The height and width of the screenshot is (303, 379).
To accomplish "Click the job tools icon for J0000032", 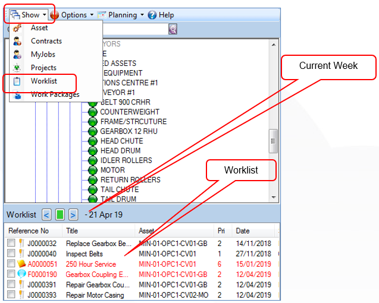I will pos(21,243).
